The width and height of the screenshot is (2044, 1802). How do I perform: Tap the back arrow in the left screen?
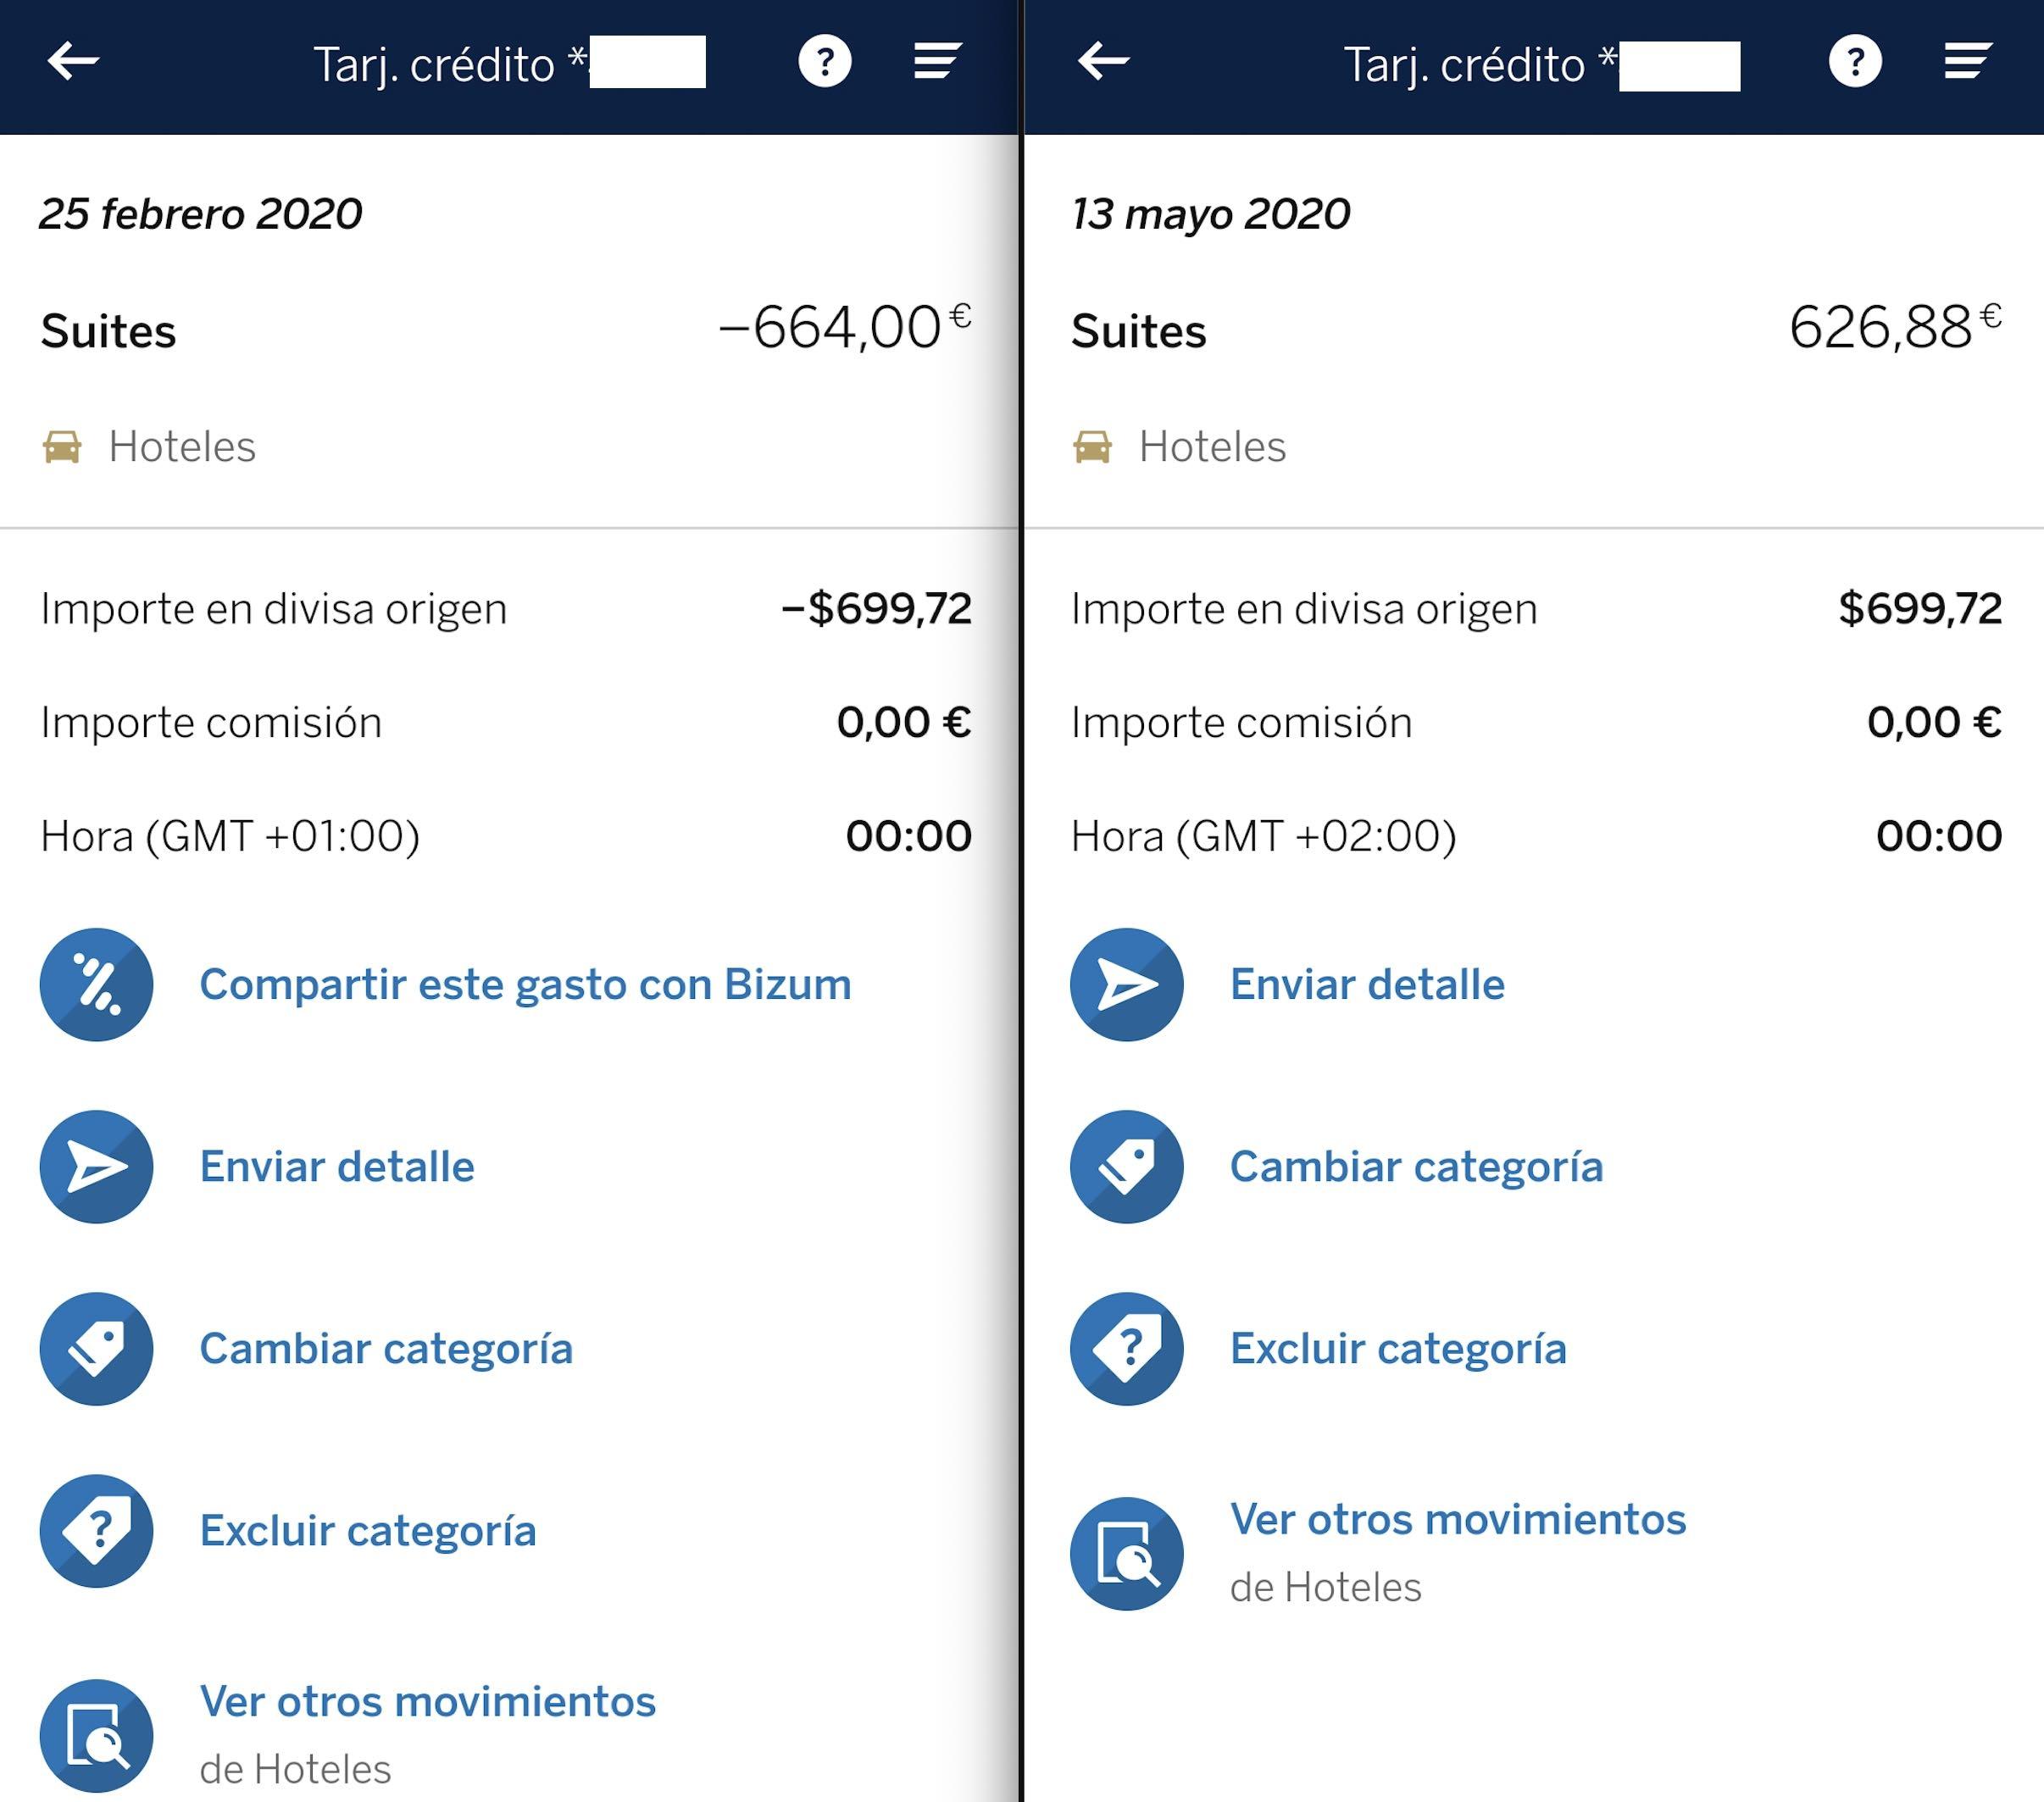(x=73, y=61)
